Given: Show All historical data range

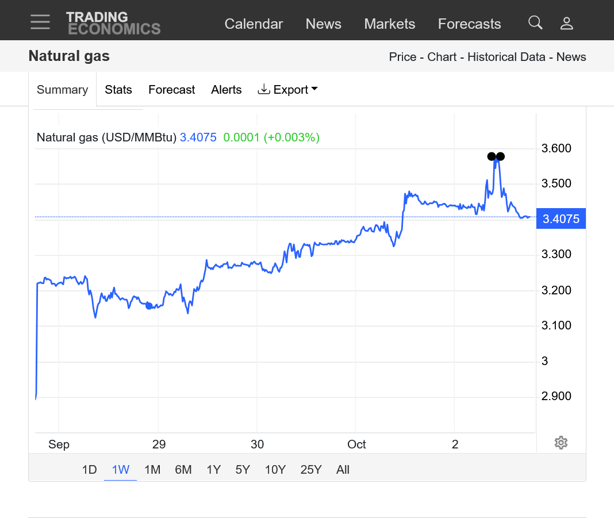Looking at the screenshot, I should coord(343,470).
